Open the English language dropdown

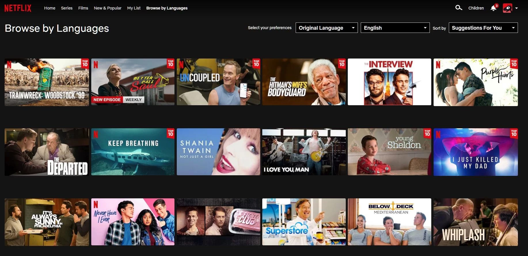pyautogui.click(x=395, y=28)
